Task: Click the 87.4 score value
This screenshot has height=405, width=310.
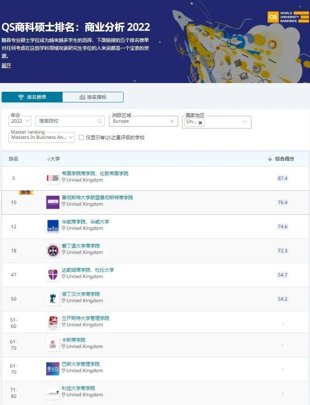Action: click(x=283, y=178)
